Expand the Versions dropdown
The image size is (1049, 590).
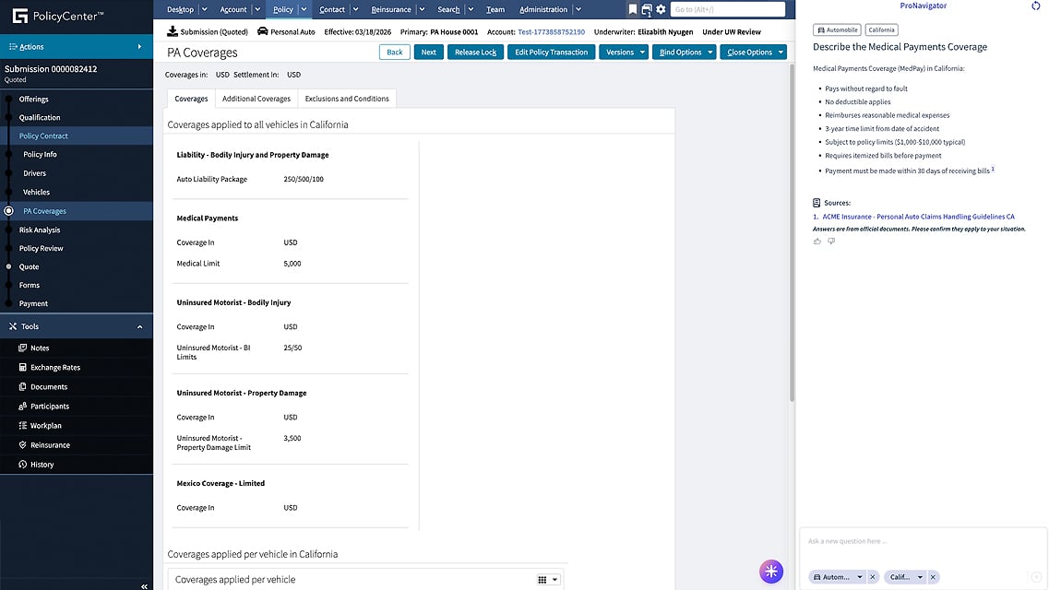625,52
